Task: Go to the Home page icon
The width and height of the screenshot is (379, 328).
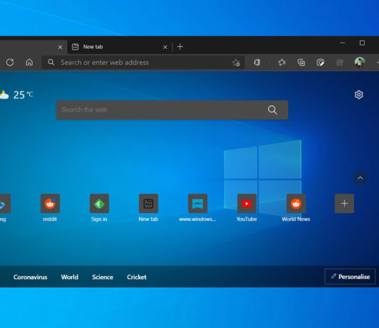Action: pos(29,62)
